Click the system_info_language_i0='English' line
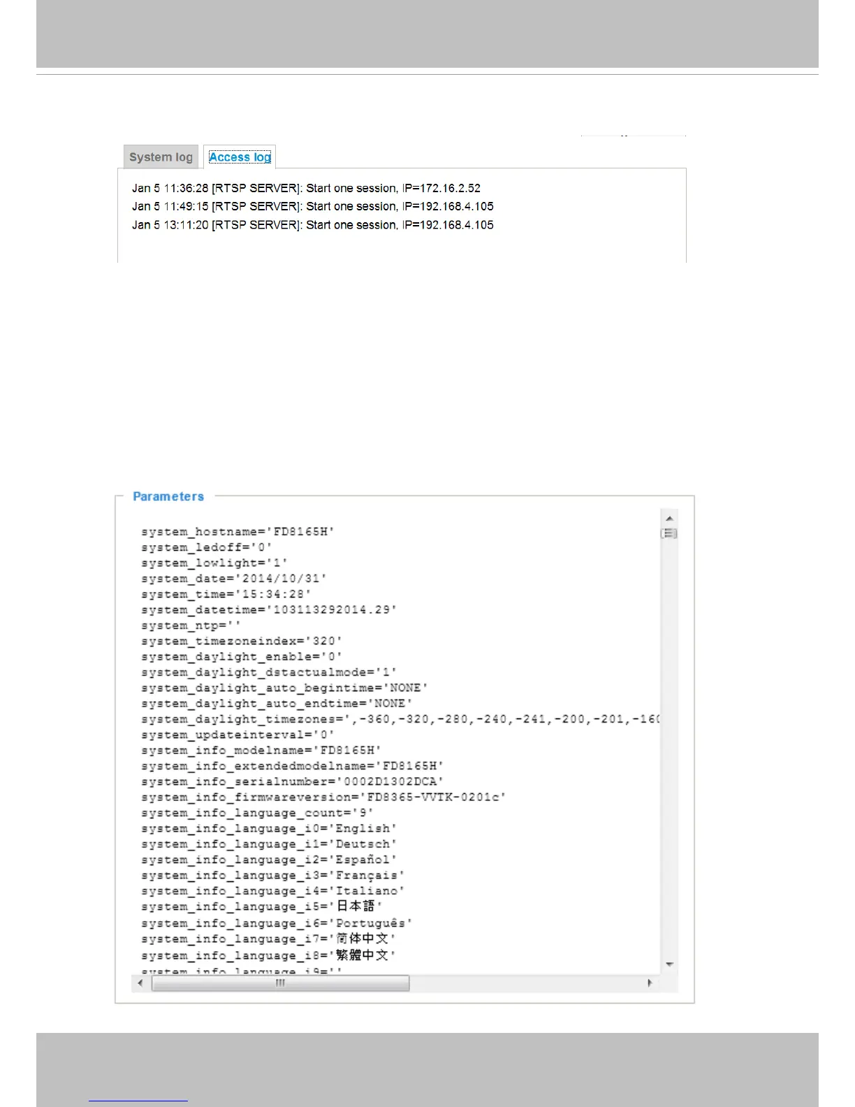The image size is (855, 1107). point(269,828)
